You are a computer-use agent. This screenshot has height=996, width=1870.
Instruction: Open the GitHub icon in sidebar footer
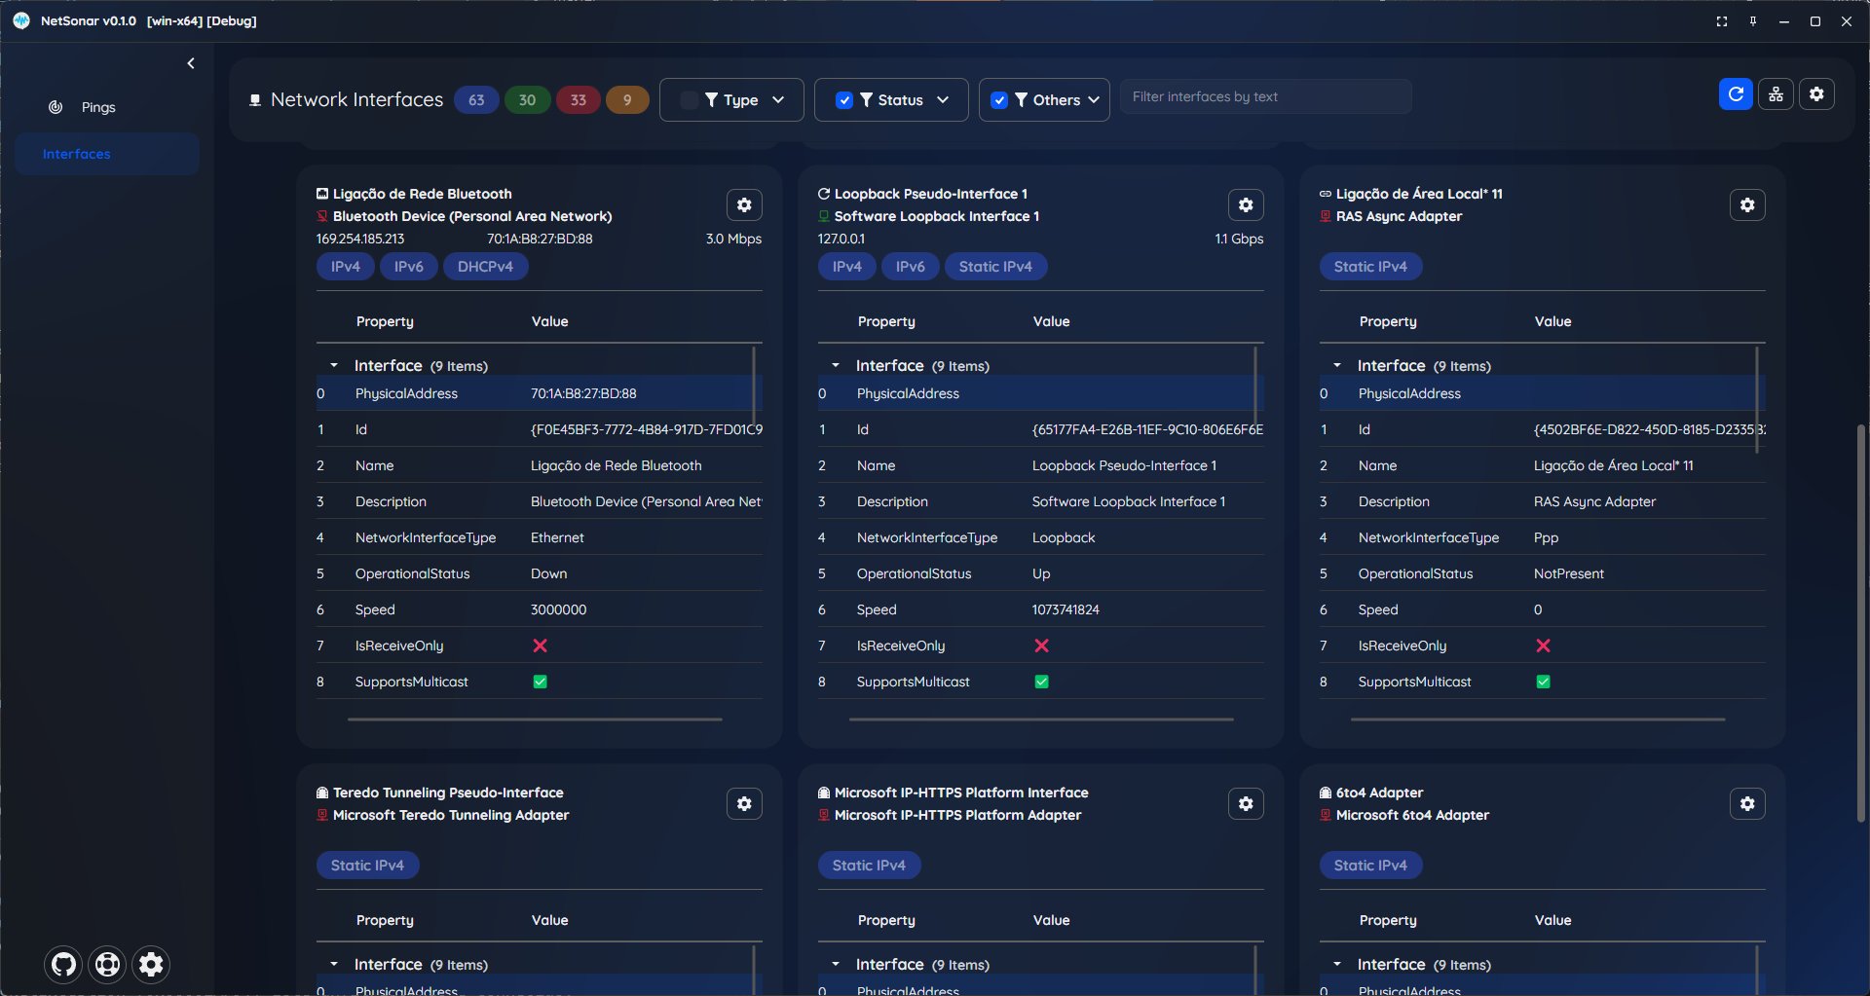63,964
